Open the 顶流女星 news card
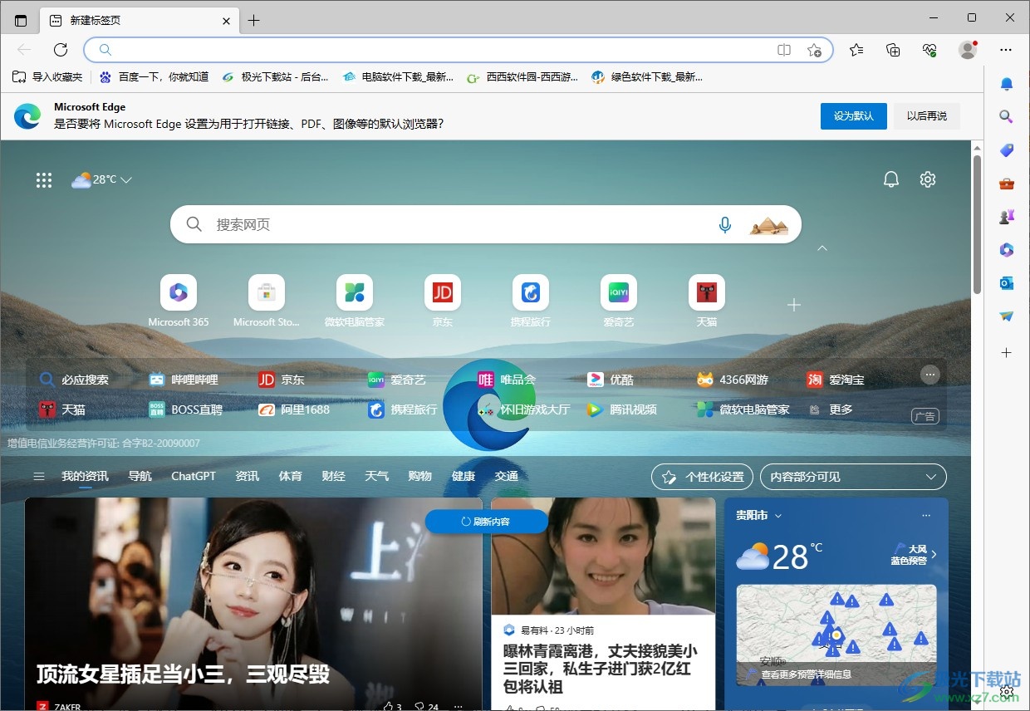Image resolution: width=1030 pixels, height=711 pixels. tap(253, 604)
